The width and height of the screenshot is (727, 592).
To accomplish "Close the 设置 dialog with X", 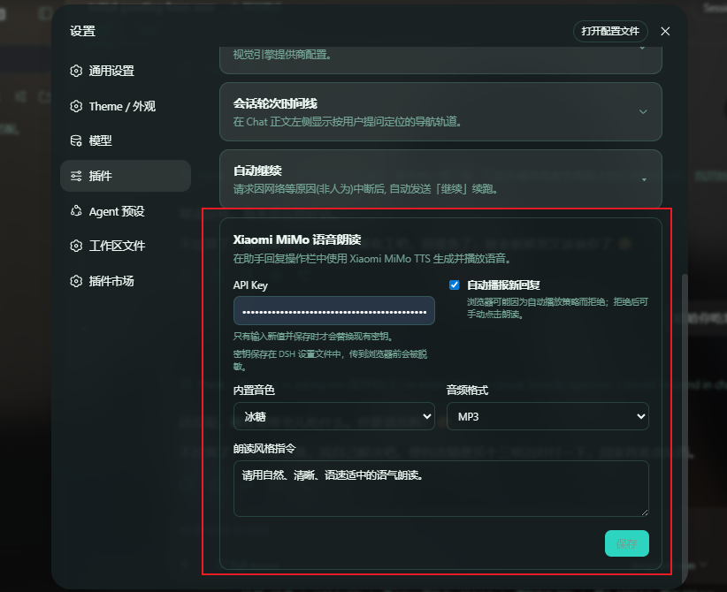I will 665,31.
